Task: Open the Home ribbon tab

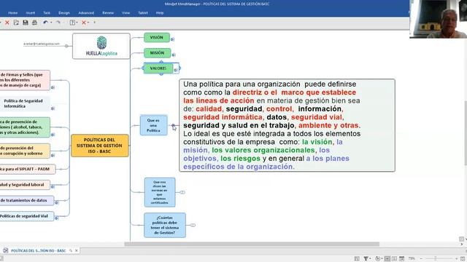Action: tap(13, 13)
